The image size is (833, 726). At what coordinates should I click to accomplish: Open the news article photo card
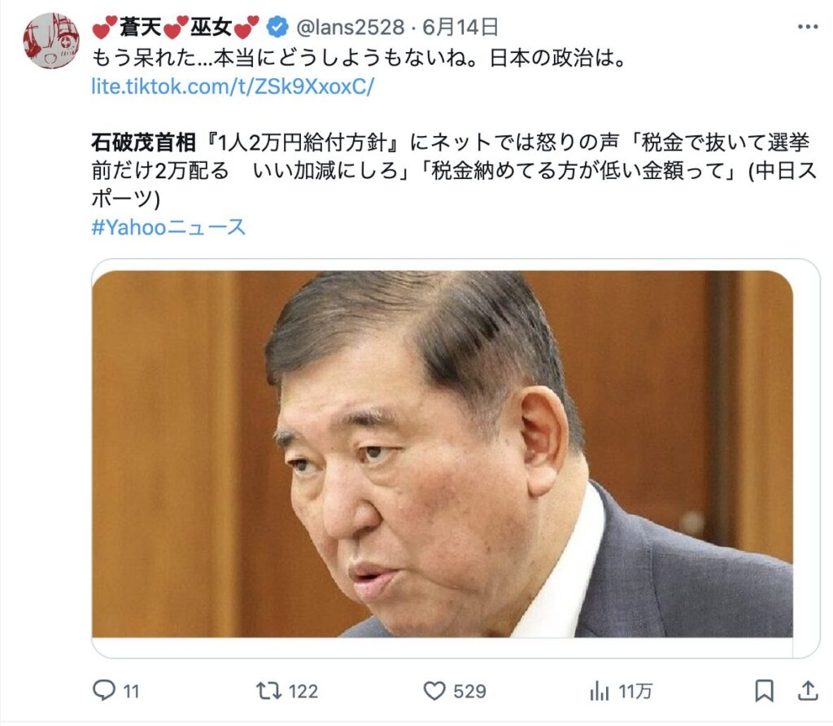point(443,454)
